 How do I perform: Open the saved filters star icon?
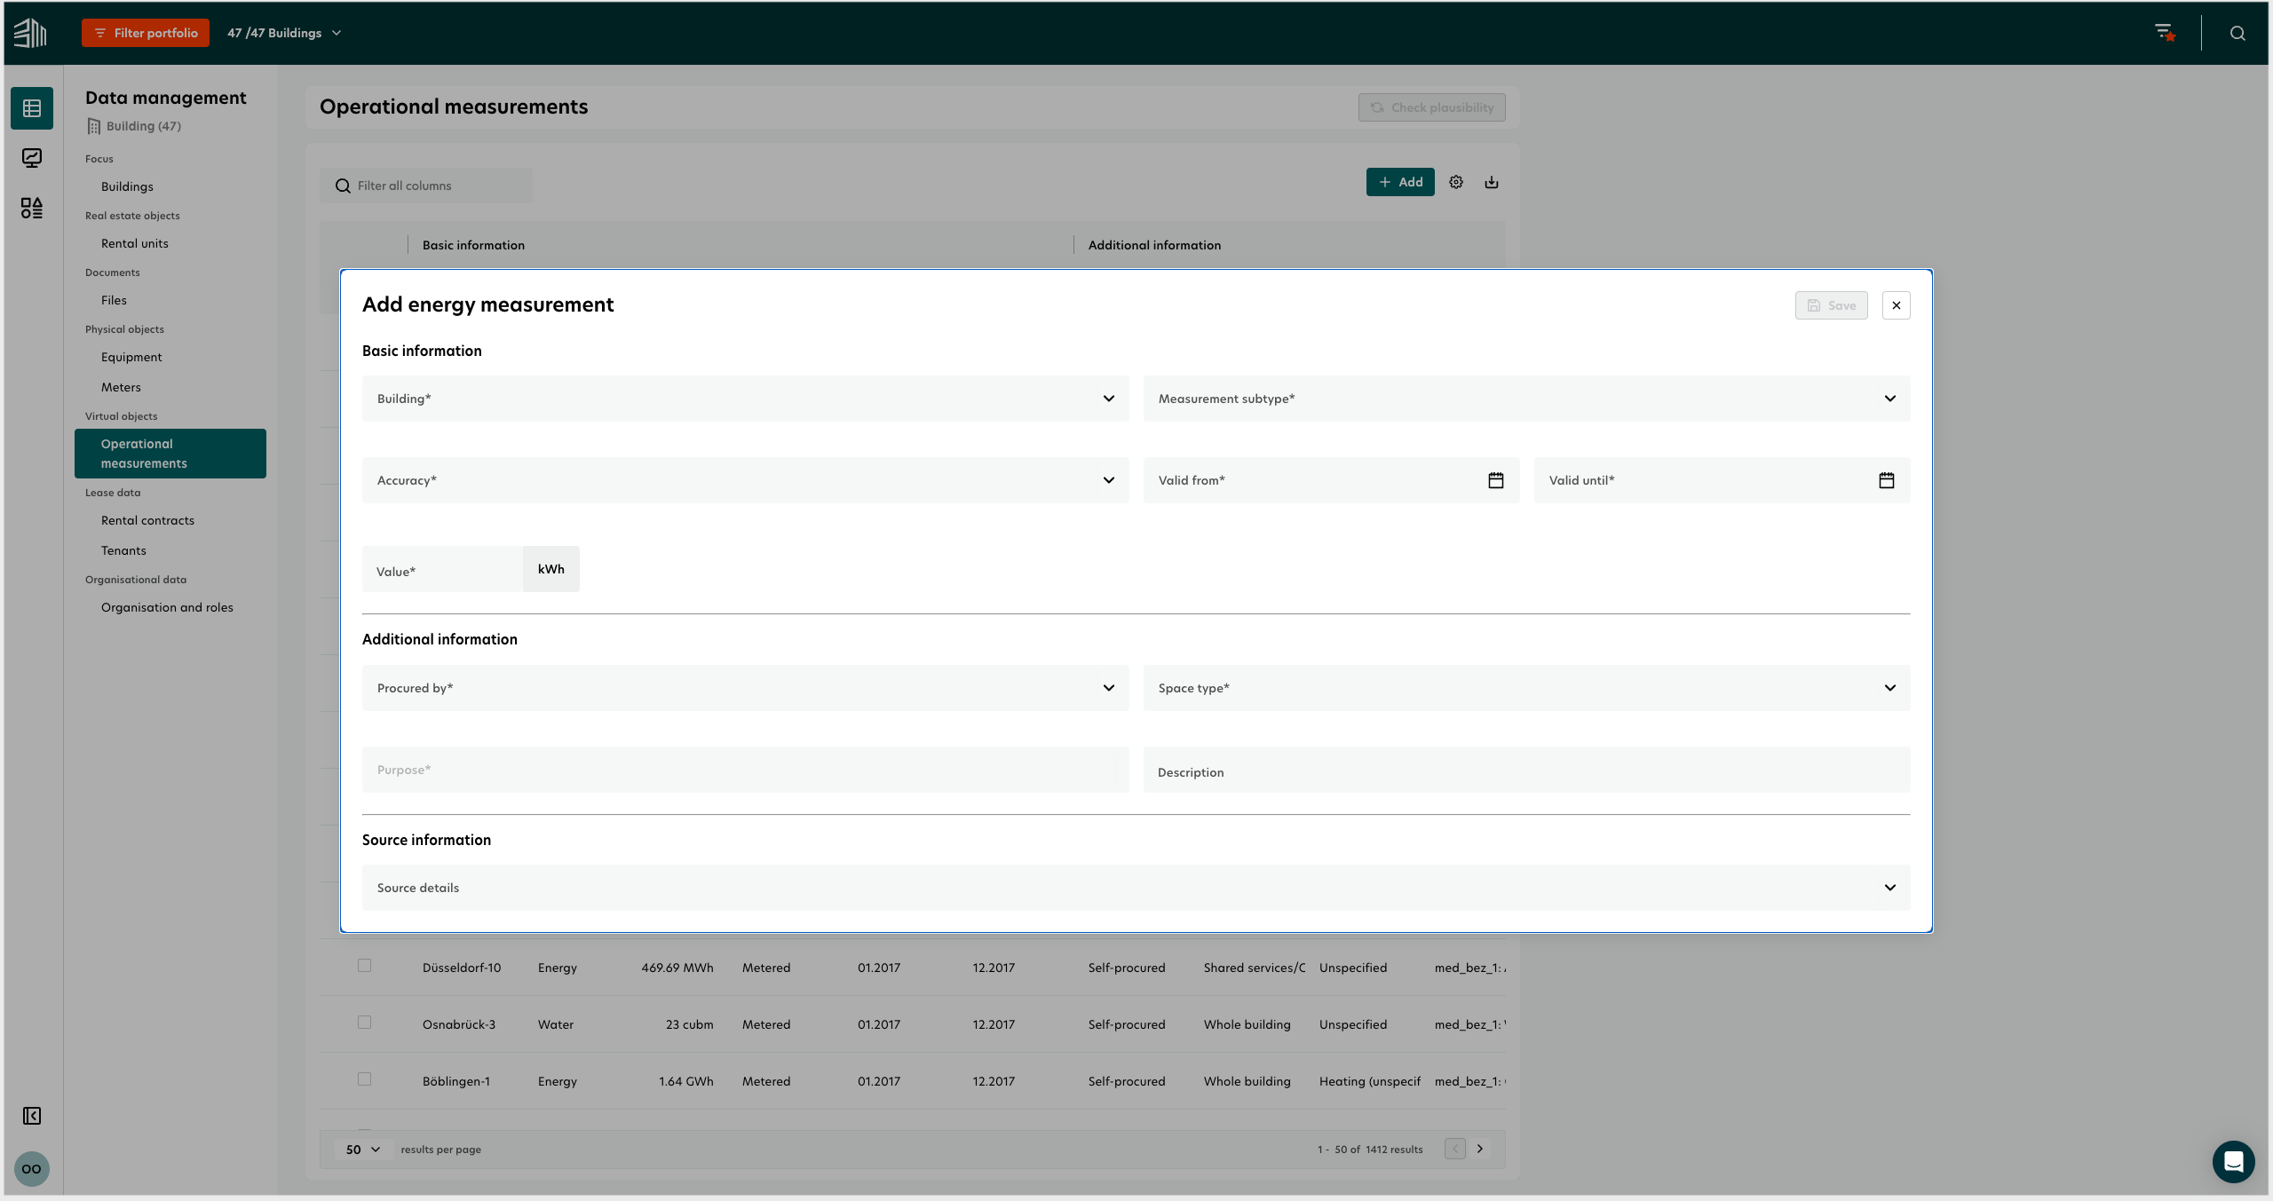click(x=2165, y=33)
